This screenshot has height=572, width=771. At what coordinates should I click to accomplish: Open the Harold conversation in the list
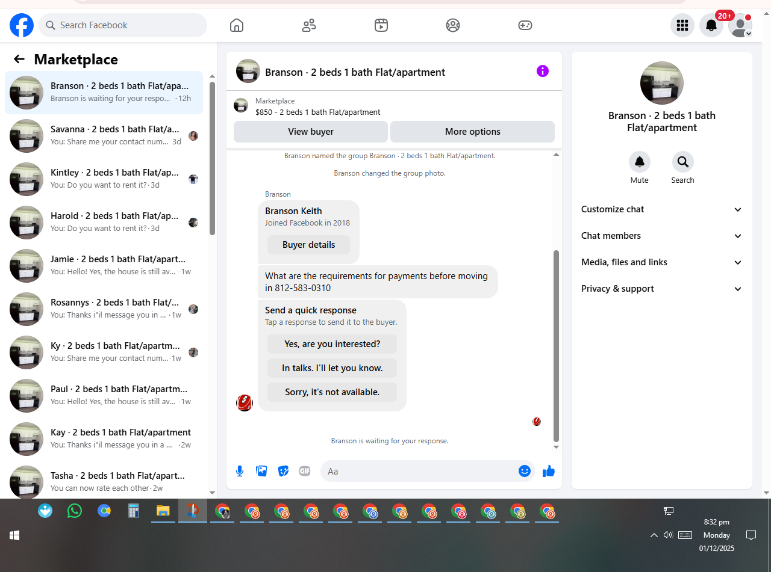[104, 223]
